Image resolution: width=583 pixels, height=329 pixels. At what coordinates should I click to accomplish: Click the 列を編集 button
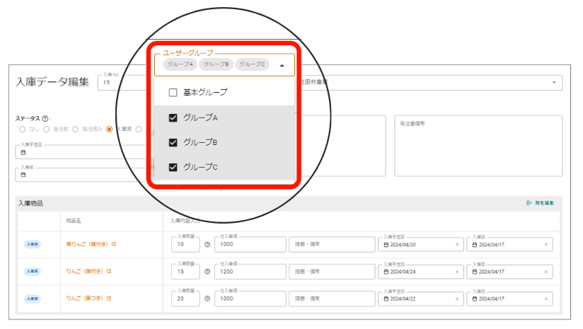(x=541, y=203)
